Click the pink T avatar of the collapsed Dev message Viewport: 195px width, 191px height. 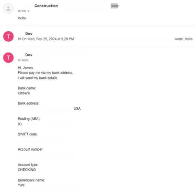[x=8, y=36]
